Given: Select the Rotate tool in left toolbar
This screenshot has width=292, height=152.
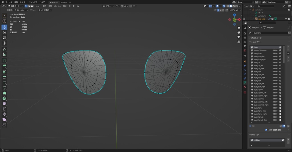Looking at the screenshot, I should (x=4, y=32).
